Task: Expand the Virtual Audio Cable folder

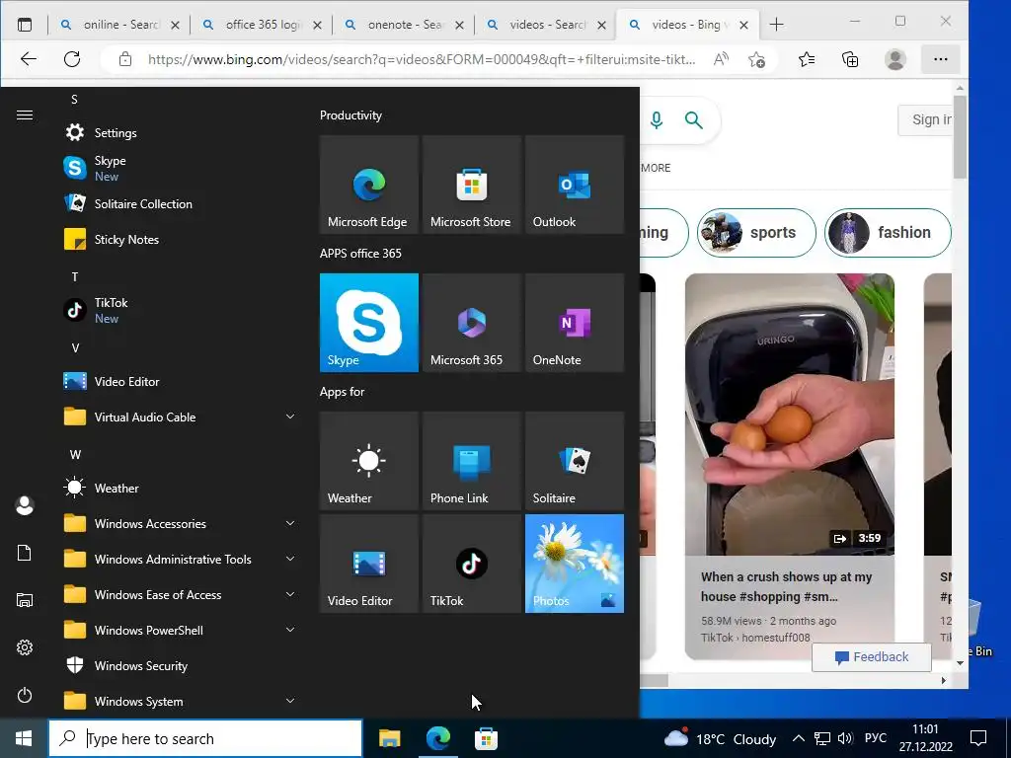Action: [178, 417]
